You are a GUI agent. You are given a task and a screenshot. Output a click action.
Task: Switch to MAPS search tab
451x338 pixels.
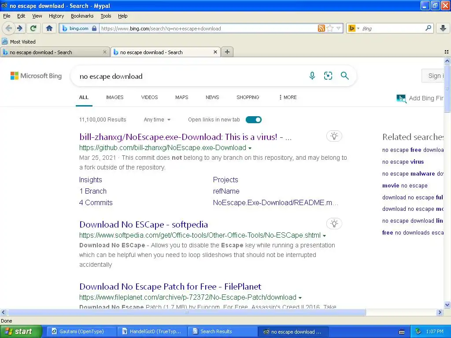coord(182,97)
